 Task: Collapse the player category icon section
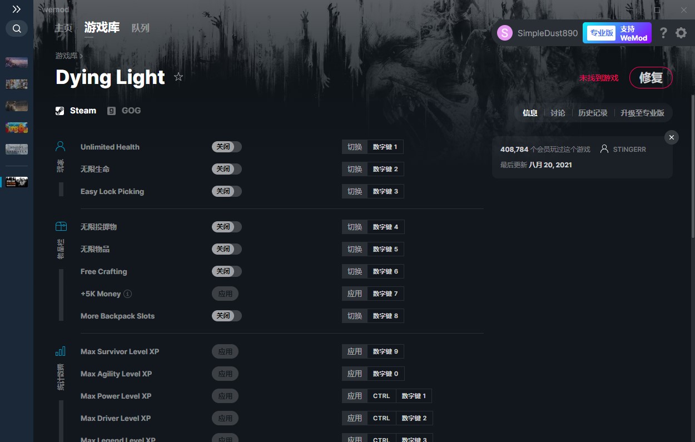click(x=61, y=147)
